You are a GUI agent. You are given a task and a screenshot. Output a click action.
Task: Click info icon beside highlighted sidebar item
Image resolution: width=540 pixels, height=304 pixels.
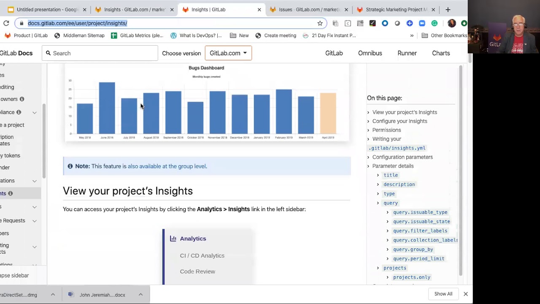click(x=11, y=193)
